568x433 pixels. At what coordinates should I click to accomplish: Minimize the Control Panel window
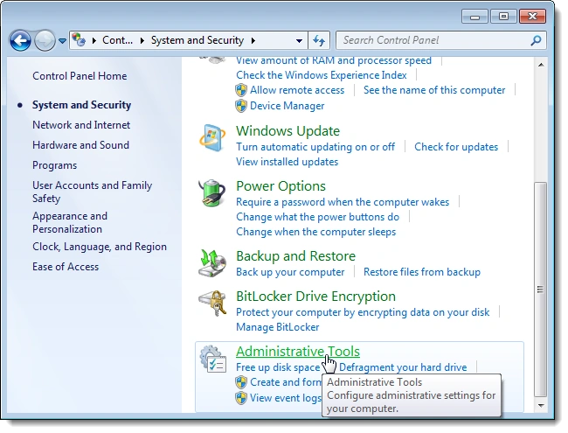click(x=474, y=17)
